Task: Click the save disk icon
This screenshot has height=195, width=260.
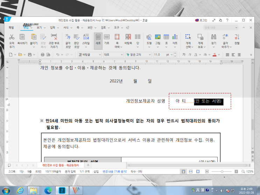Action: click(30, 55)
